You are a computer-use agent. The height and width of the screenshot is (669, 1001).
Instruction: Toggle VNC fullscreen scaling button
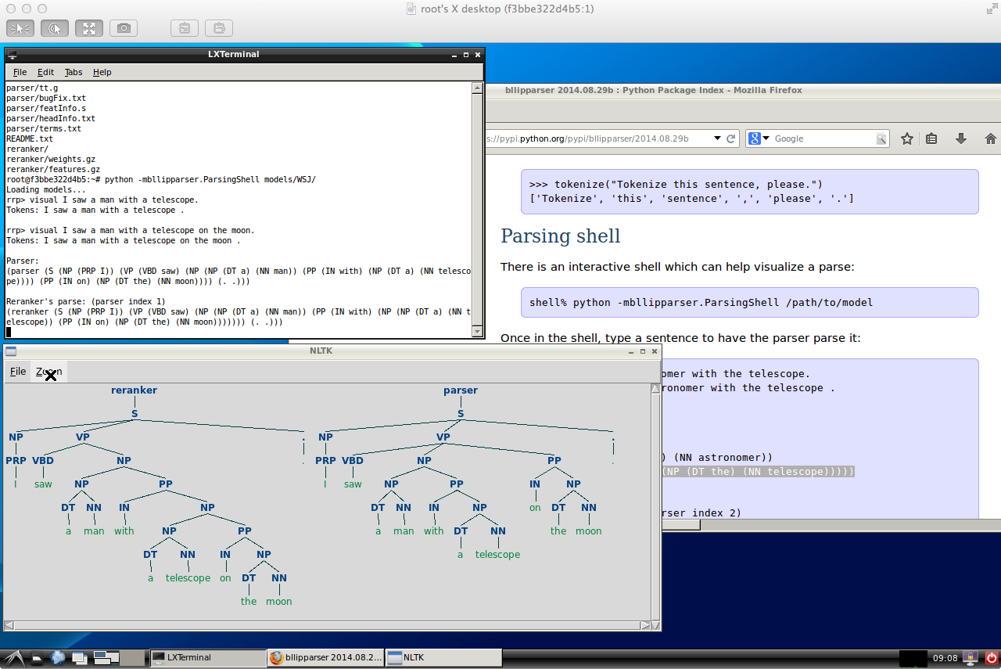coord(89,28)
